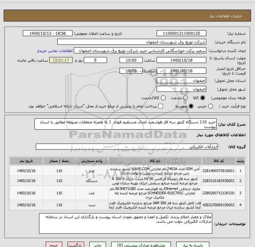
Task: Click the remaining days field 5
Action: 95,60
